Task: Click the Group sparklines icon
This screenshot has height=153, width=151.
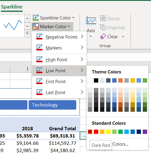Action: [x=103, y=18]
